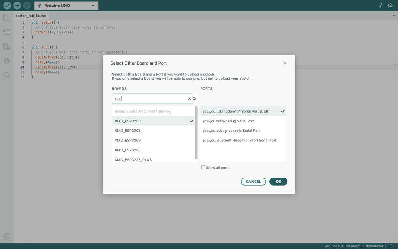Click the void loop() code line
The height and width of the screenshot is (249, 398).
pyautogui.click(x=45, y=47)
